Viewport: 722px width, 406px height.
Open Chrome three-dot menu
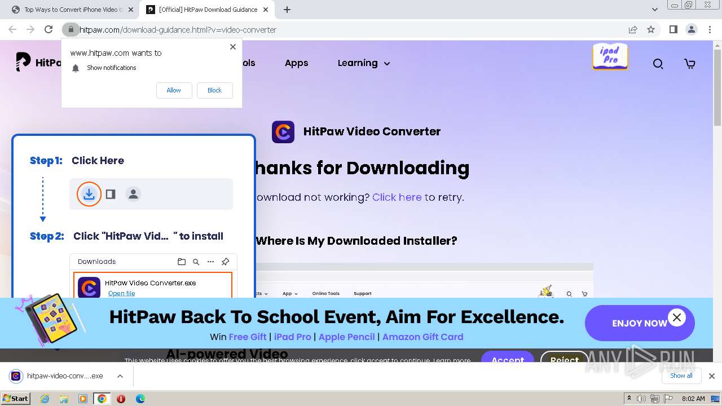pyautogui.click(x=710, y=29)
